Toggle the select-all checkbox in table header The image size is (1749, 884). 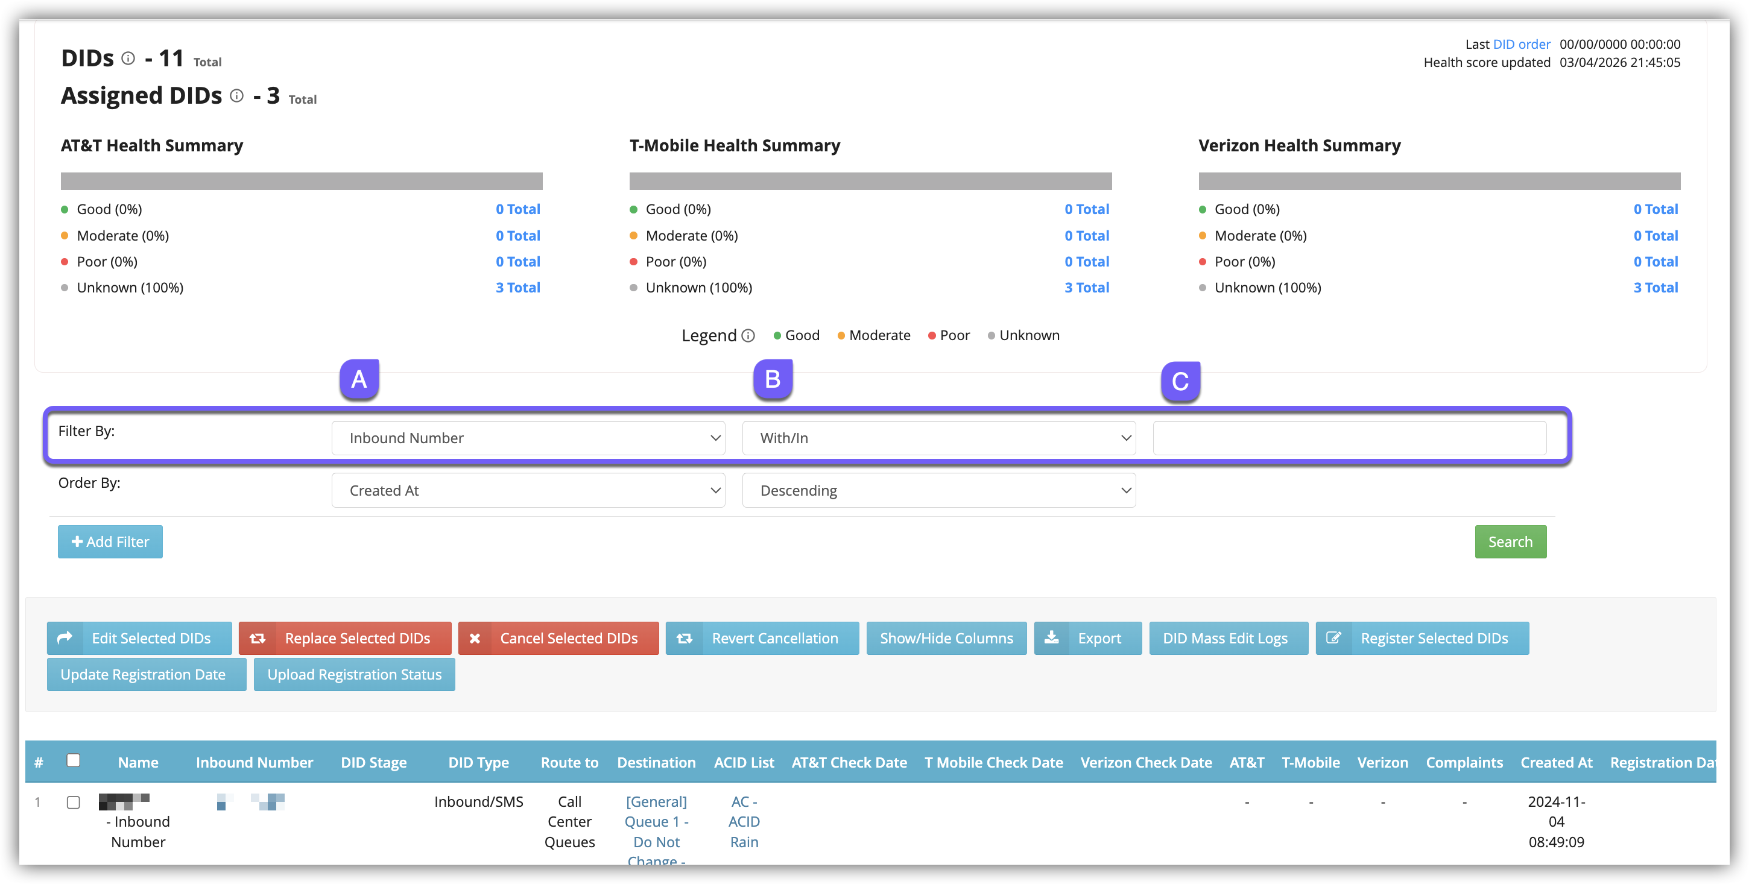[74, 760]
